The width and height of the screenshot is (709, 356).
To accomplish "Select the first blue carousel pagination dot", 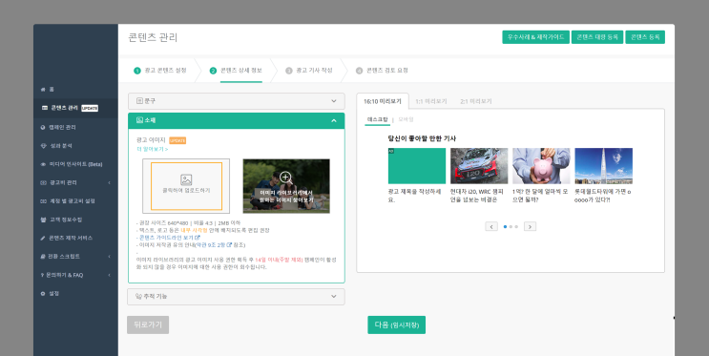I will [x=505, y=226].
